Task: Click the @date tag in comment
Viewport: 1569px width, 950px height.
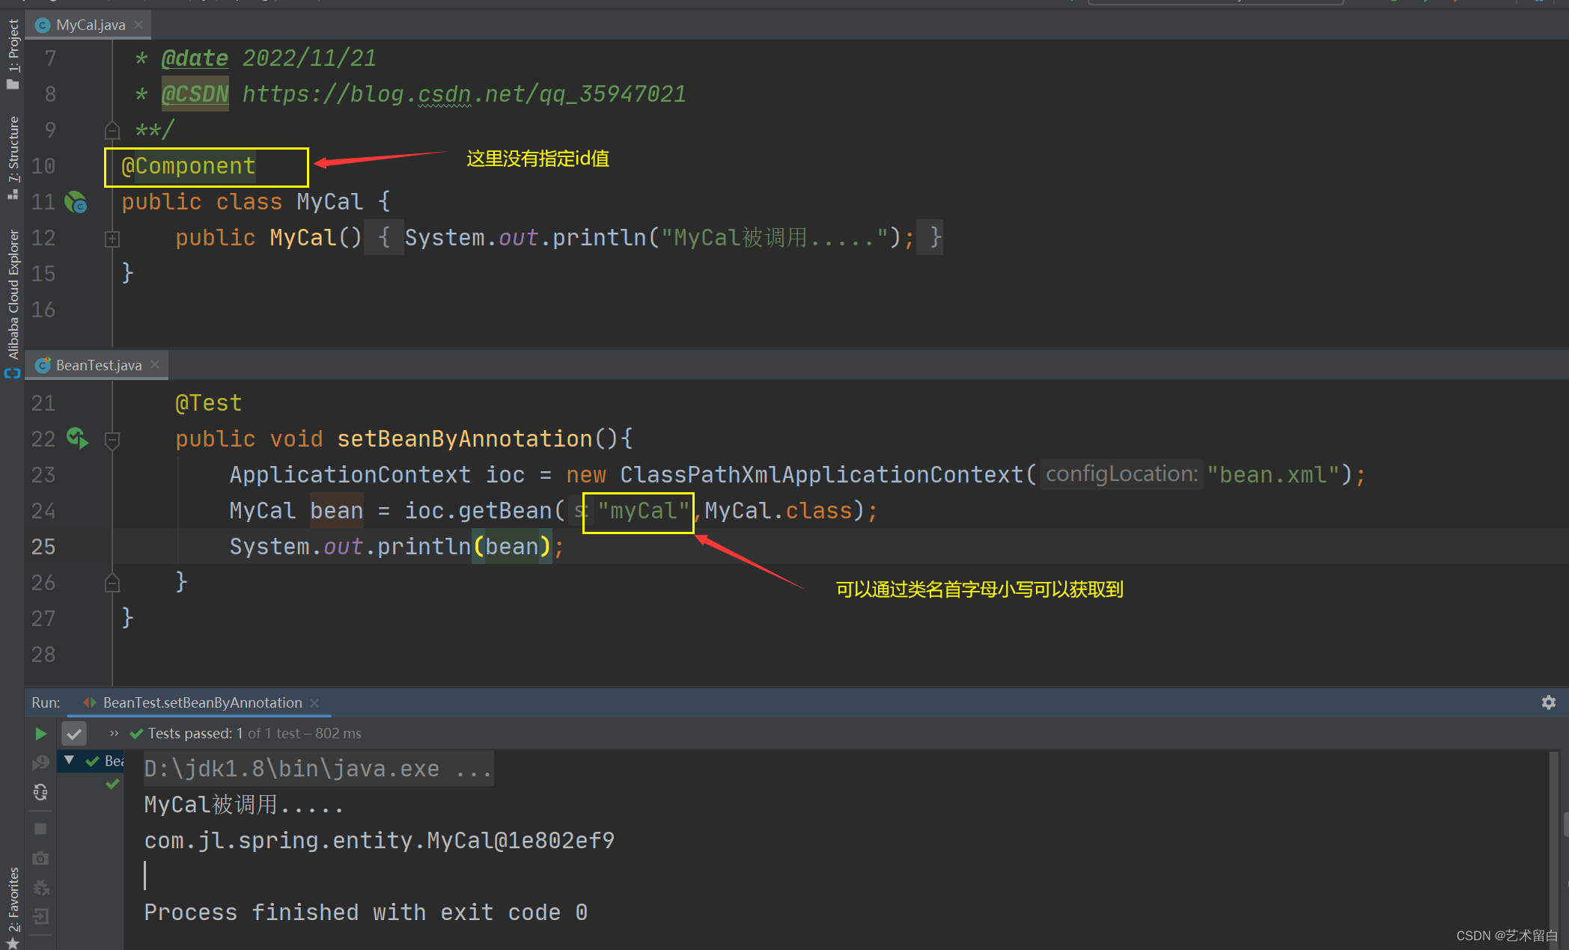Action: tap(195, 58)
